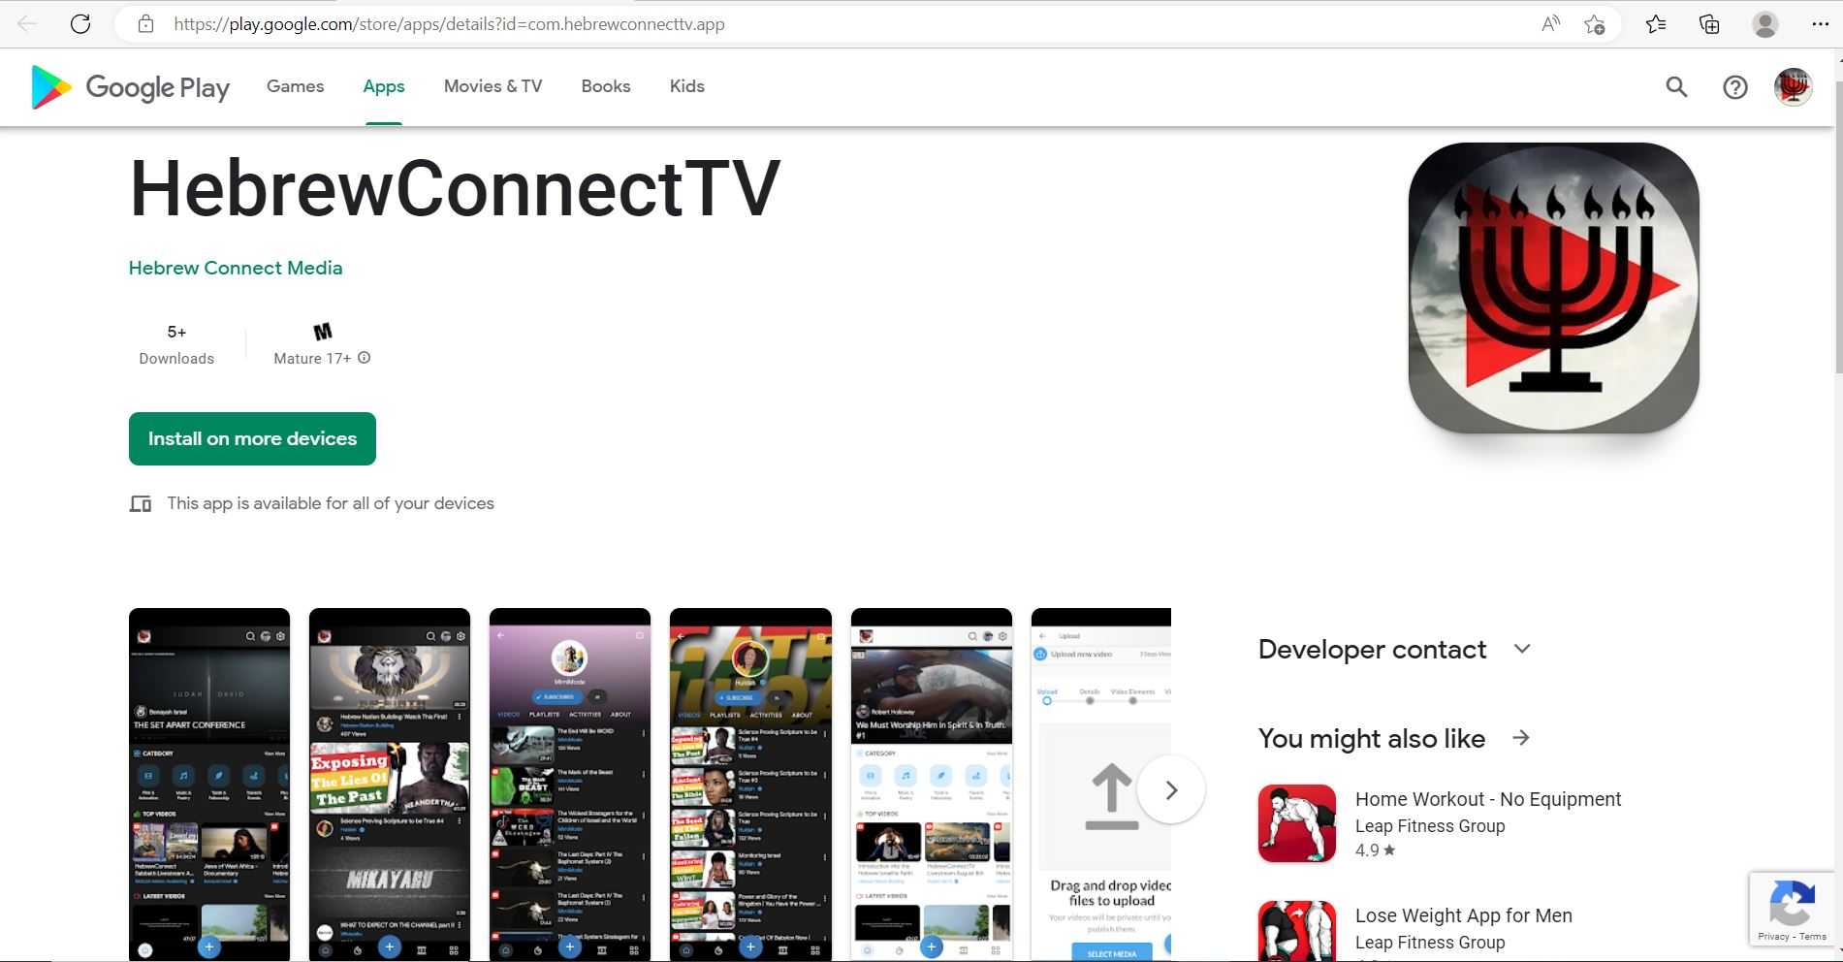The width and height of the screenshot is (1843, 962).
Task: View site information lock icon
Action: [x=145, y=24]
